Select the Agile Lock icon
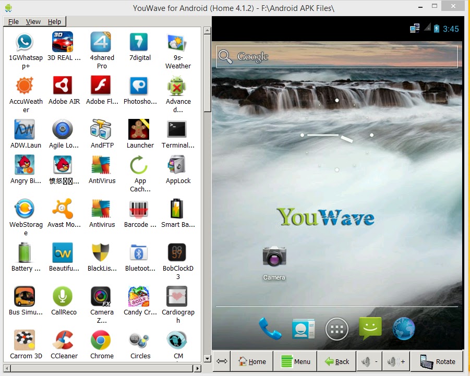Image resolution: width=470 pixels, height=376 pixels. [63, 129]
